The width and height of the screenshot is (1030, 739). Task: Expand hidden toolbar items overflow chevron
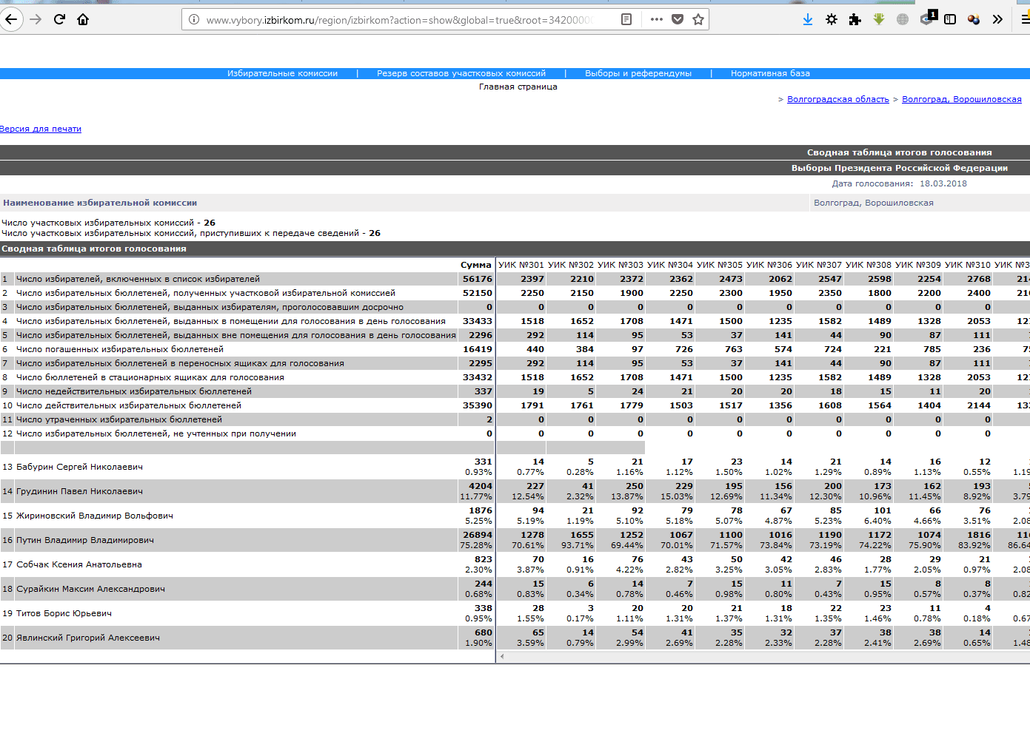(x=997, y=19)
